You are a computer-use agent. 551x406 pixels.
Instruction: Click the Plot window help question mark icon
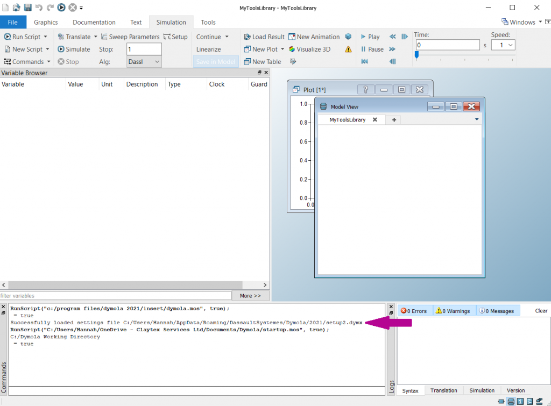tap(365, 90)
